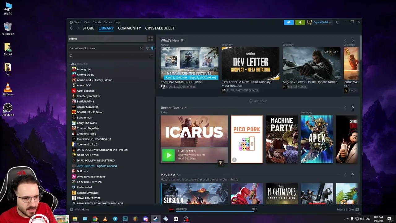Open the View menu
This screenshot has width=396, height=223.
click(87, 22)
